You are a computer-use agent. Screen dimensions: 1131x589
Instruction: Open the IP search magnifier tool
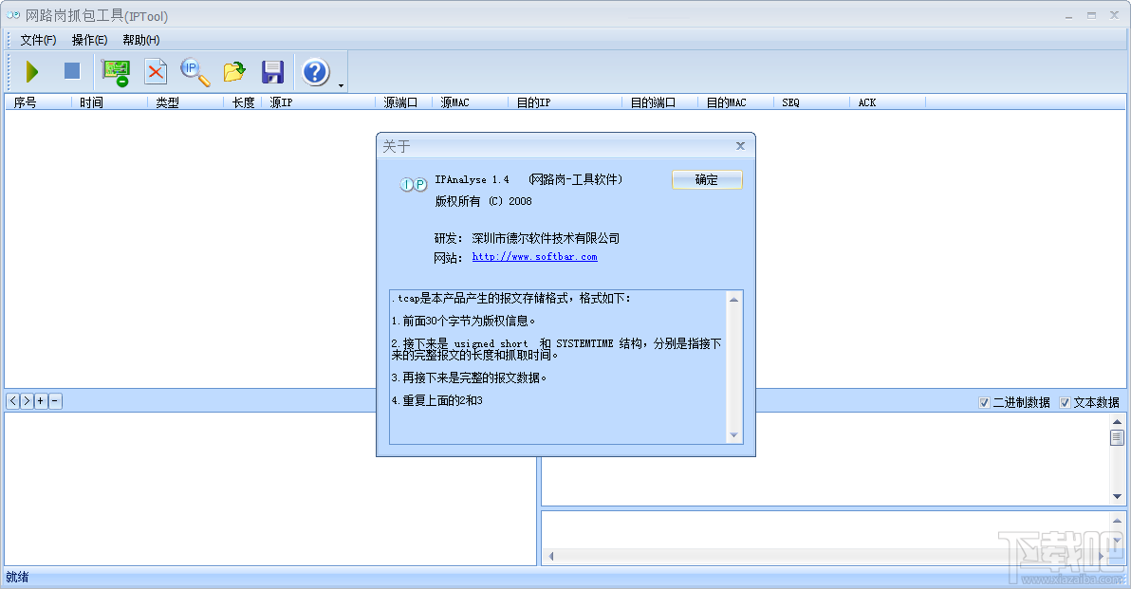coord(195,72)
